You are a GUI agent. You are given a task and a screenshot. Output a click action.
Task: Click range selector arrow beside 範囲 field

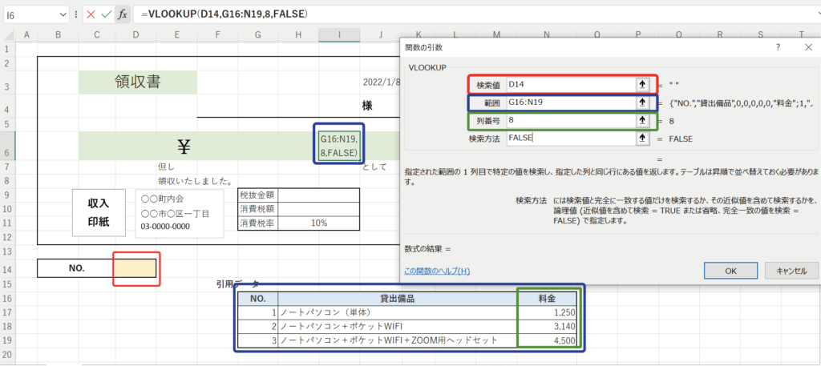point(641,103)
